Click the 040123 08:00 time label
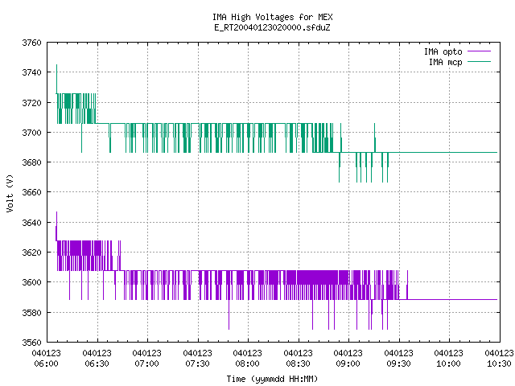515x386 pixels. coord(247,359)
